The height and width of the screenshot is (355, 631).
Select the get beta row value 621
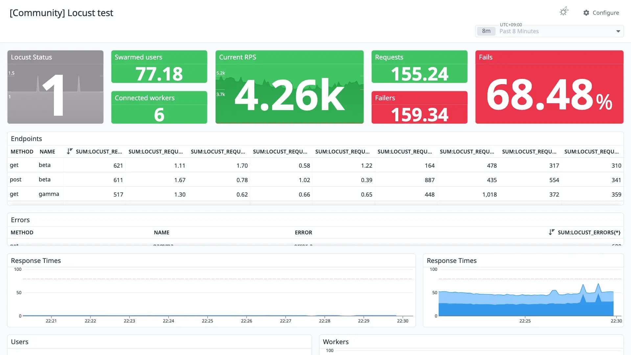(118, 166)
